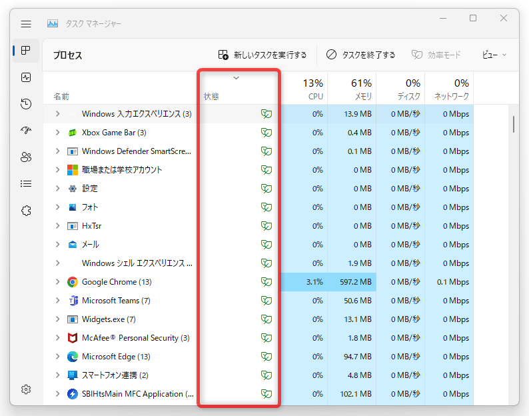Expand the スマートフォン連携 process group

click(58, 375)
